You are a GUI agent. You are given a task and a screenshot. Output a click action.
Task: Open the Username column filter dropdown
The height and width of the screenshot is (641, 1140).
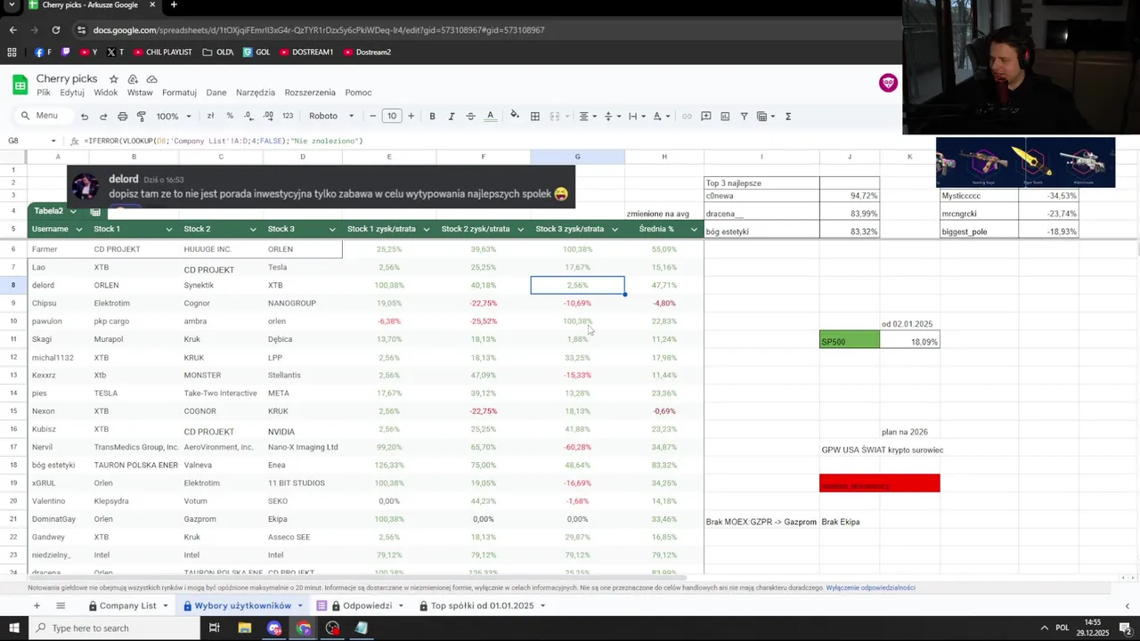tap(80, 230)
